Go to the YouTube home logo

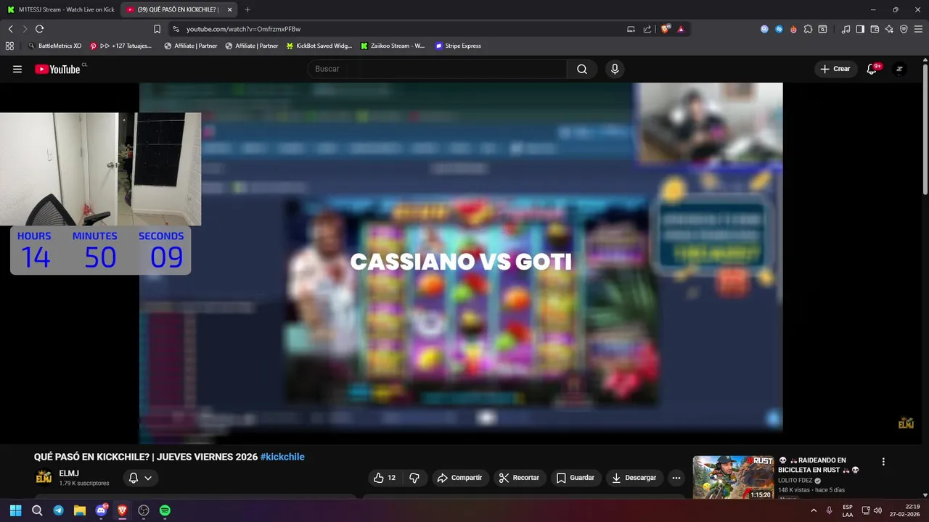[58, 69]
